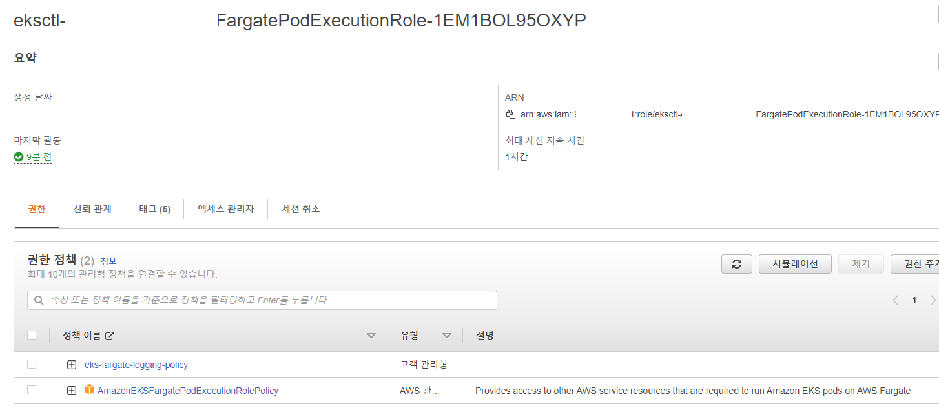Click page number 1 in pagination
Screen dimensions: 939x408
coord(914,300)
